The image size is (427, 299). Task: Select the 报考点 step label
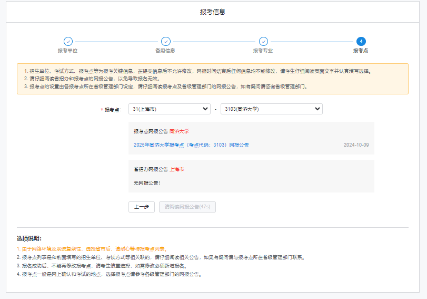pyautogui.click(x=361, y=51)
